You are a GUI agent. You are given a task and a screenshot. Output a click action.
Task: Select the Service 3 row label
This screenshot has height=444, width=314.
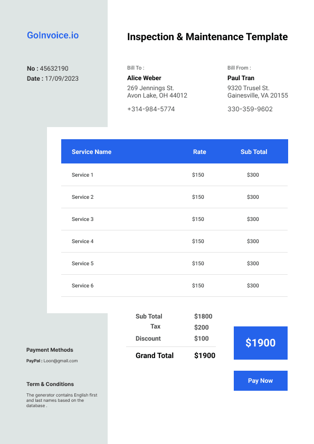pyautogui.click(x=82, y=219)
